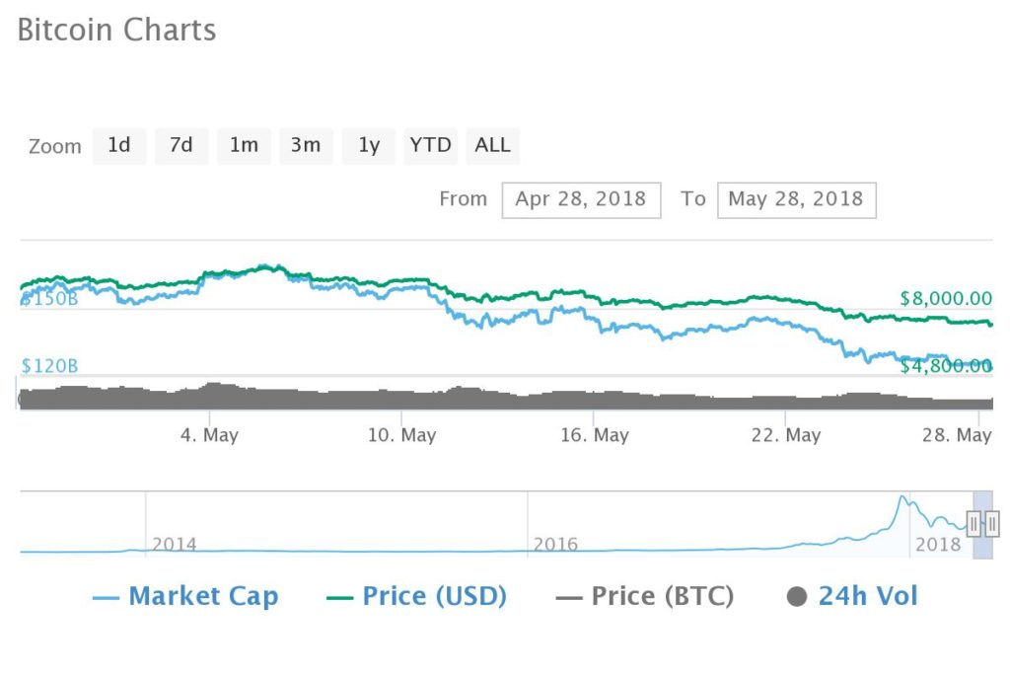Click the To date field
This screenshot has height=674, width=1010.
point(796,199)
